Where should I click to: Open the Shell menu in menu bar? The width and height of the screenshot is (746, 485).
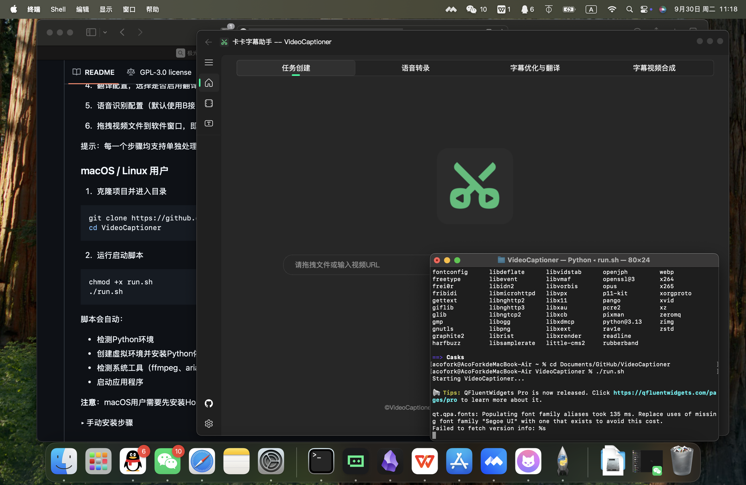click(58, 9)
